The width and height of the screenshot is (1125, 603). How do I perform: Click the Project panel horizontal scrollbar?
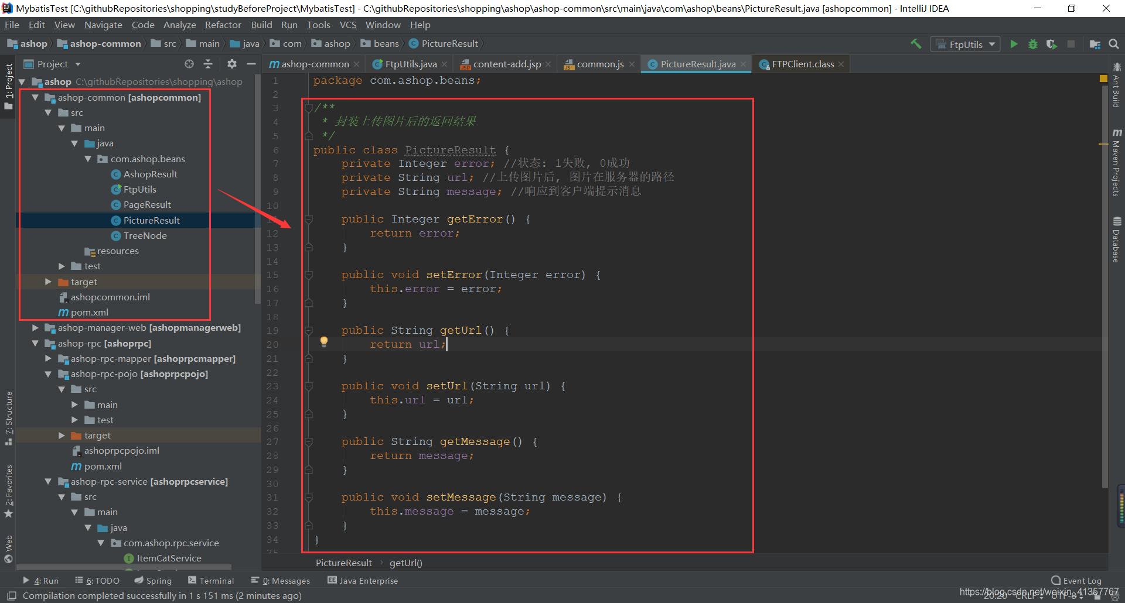[124, 567]
